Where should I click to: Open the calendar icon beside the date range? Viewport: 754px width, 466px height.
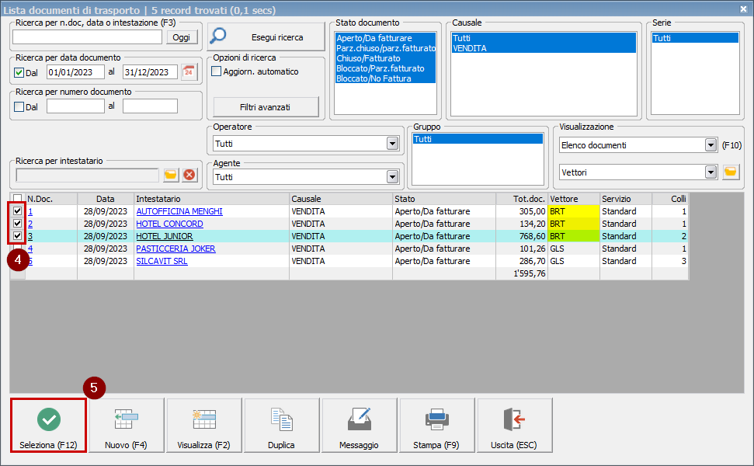pyautogui.click(x=189, y=72)
